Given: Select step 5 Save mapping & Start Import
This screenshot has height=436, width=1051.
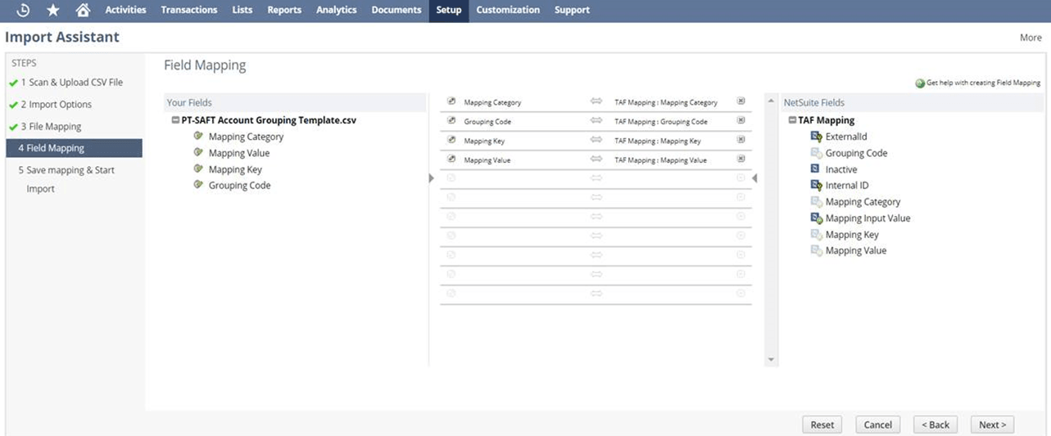Looking at the screenshot, I should [66, 179].
